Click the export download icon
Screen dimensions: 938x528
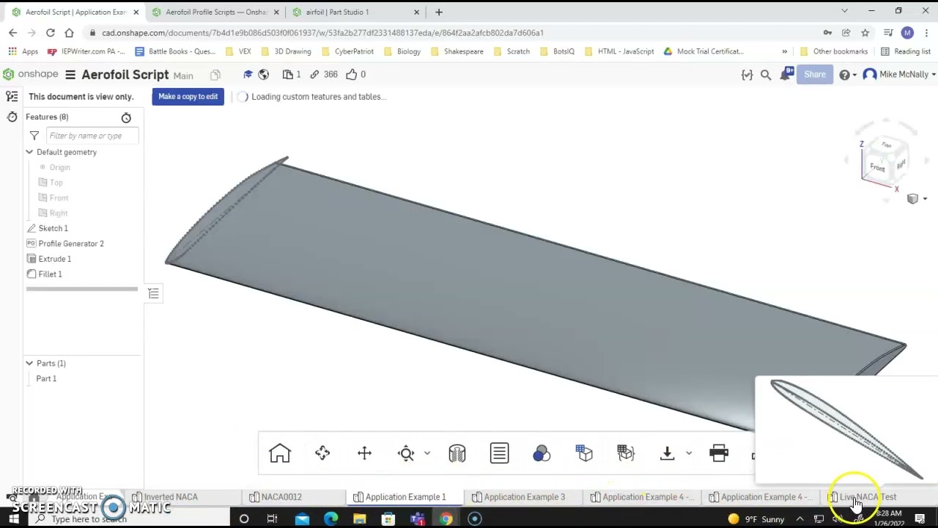667,453
